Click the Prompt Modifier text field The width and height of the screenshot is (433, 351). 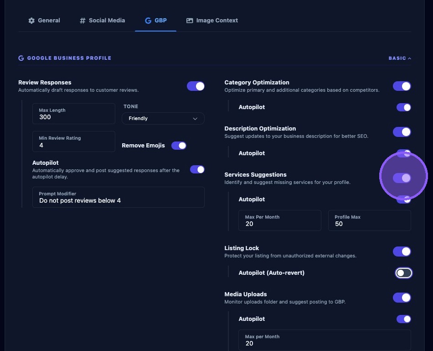[118, 197]
